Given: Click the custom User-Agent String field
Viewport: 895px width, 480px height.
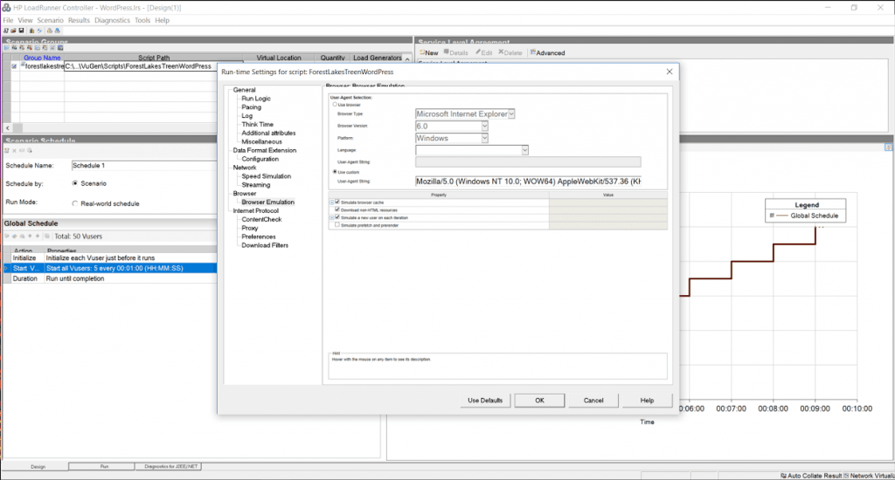Looking at the screenshot, I should 528,182.
